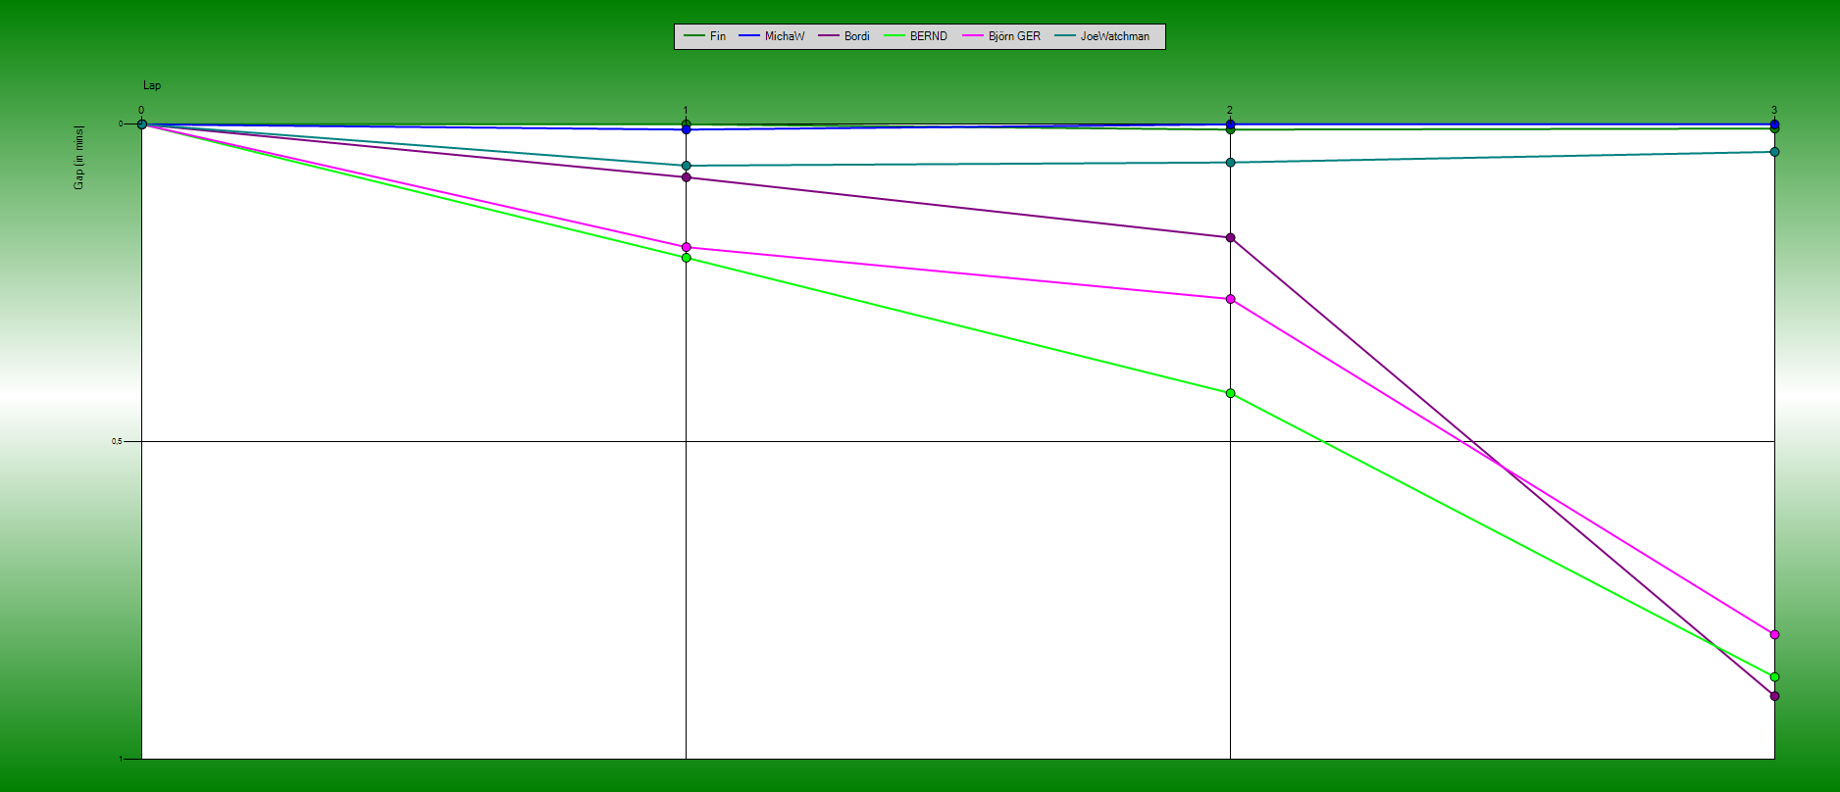Click the Gap [in mins] axis label

point(78,158)
